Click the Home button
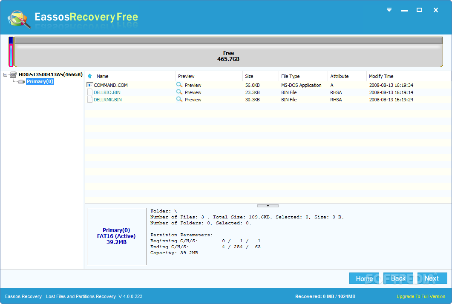This screenshot has width=452, height=304. (x=364, y=278)
